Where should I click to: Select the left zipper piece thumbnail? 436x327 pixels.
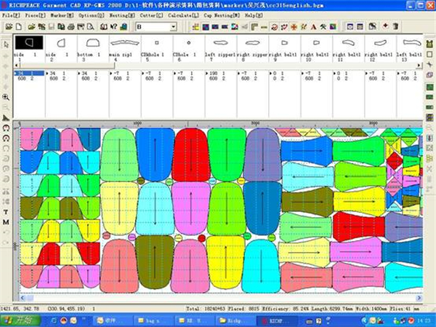pyautogui.click(x=218, y=44)
